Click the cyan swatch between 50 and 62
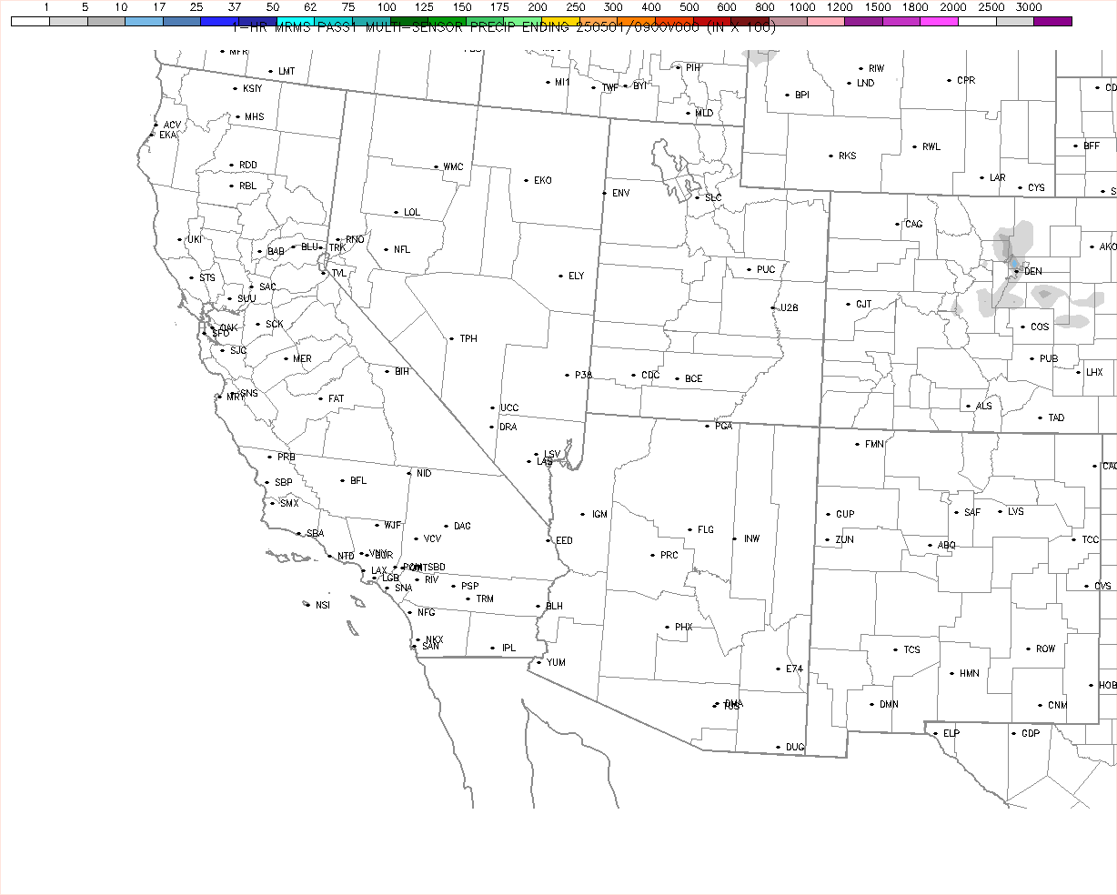1117x895 pixels. point(295,21)
